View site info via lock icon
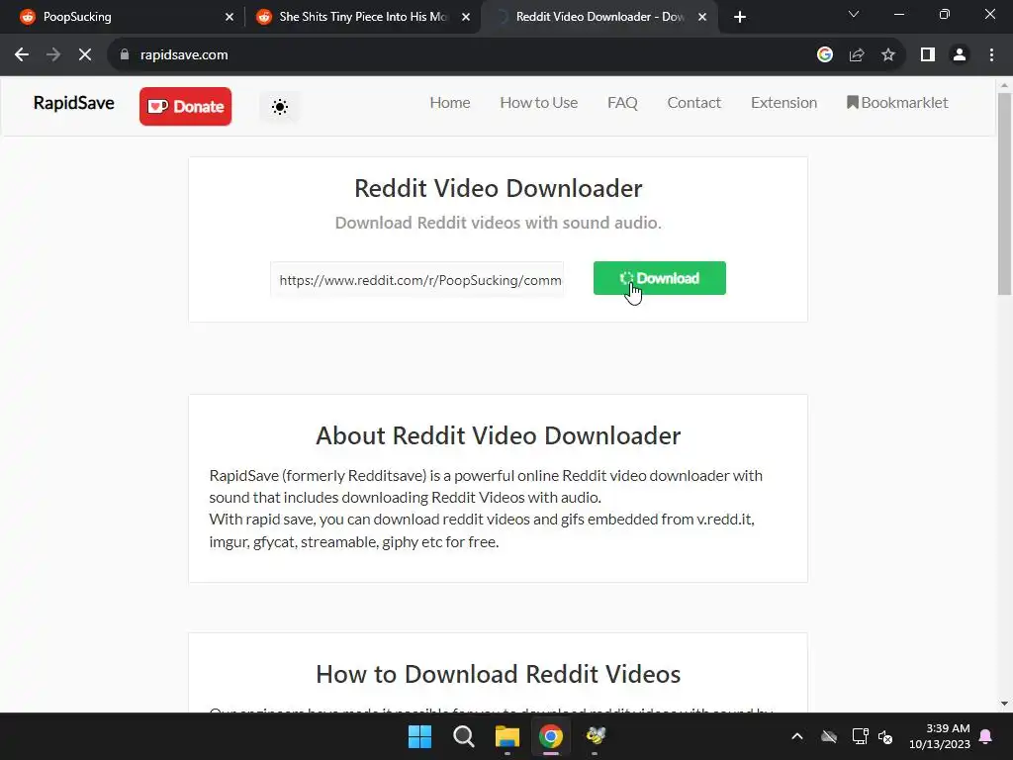 [x=125, y=55]
